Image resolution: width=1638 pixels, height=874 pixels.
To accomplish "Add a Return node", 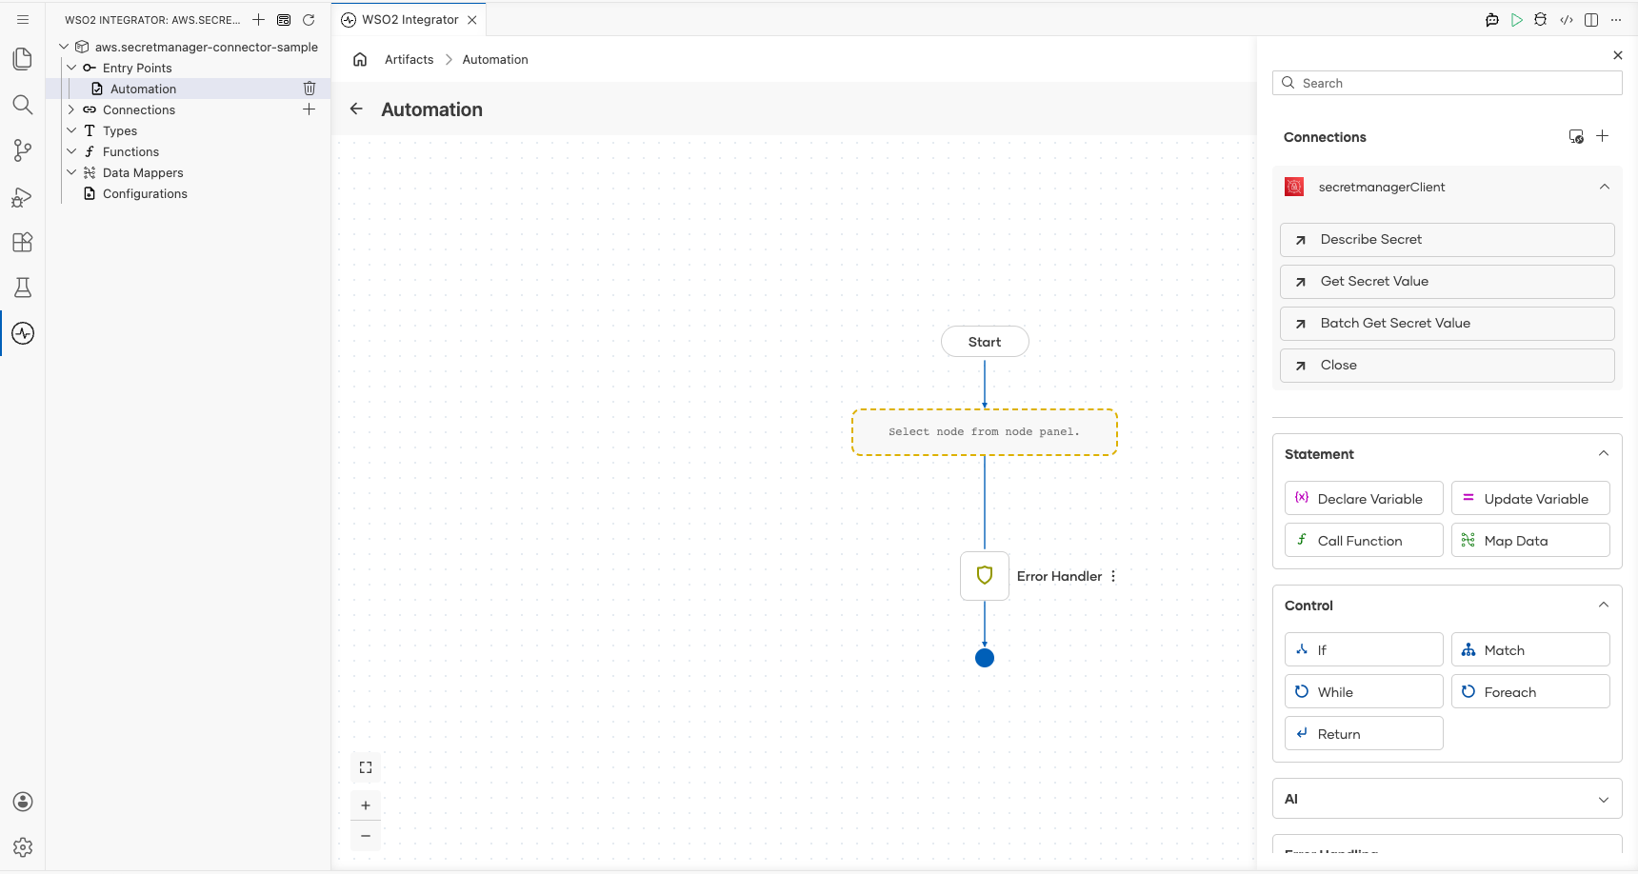I will pyautogui.click(x=1364, y=733).
